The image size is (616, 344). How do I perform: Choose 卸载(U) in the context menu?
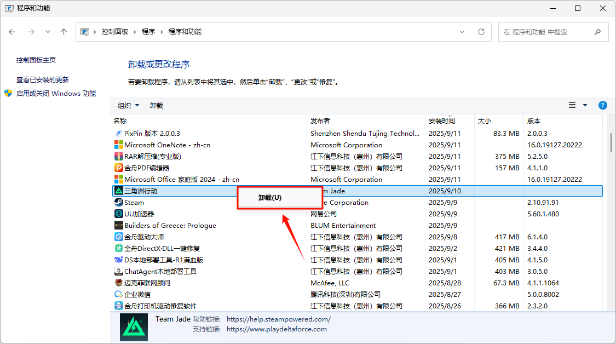tap(280, 198)
